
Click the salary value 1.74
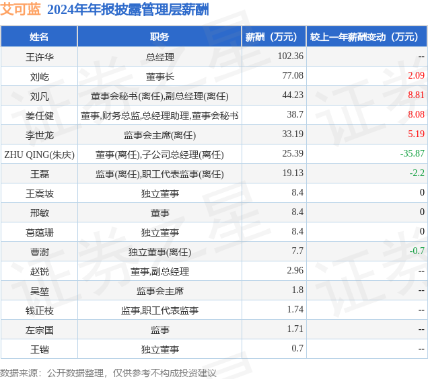click(295, 310)
